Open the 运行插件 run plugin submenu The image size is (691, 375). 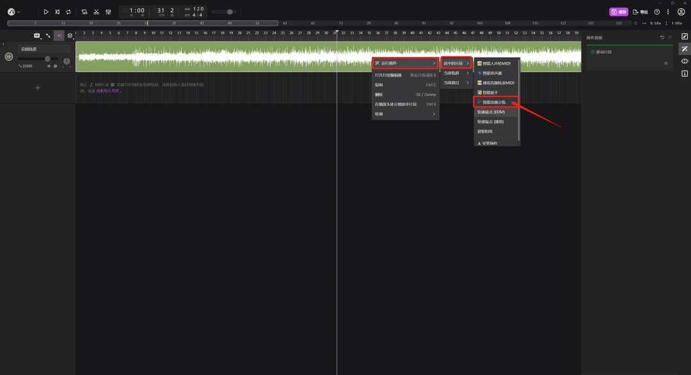406,63
